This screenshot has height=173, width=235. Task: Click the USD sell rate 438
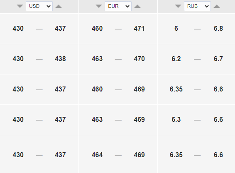click(x=60, y=59)
